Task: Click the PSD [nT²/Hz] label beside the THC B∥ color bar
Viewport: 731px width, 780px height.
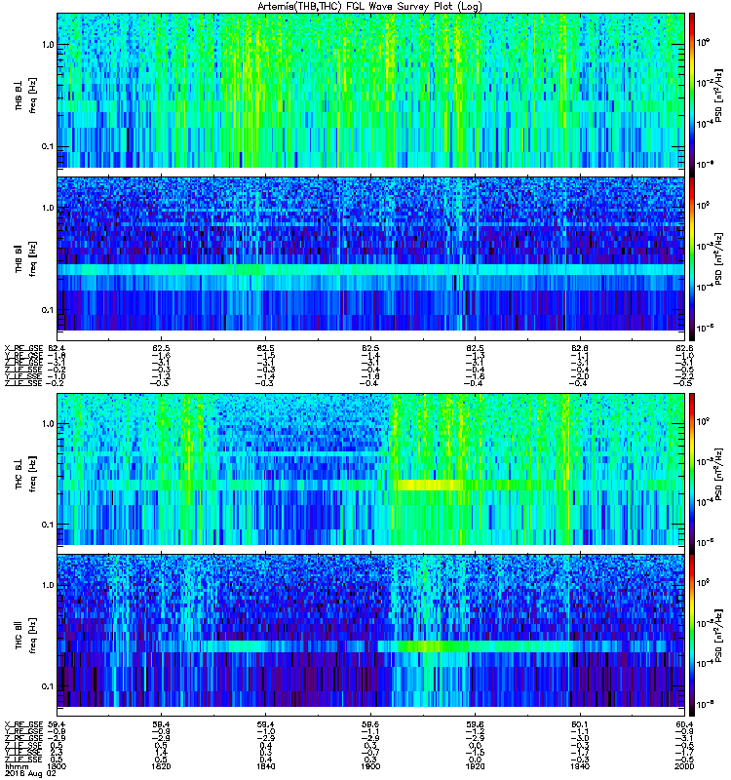Action: (719, 636)
